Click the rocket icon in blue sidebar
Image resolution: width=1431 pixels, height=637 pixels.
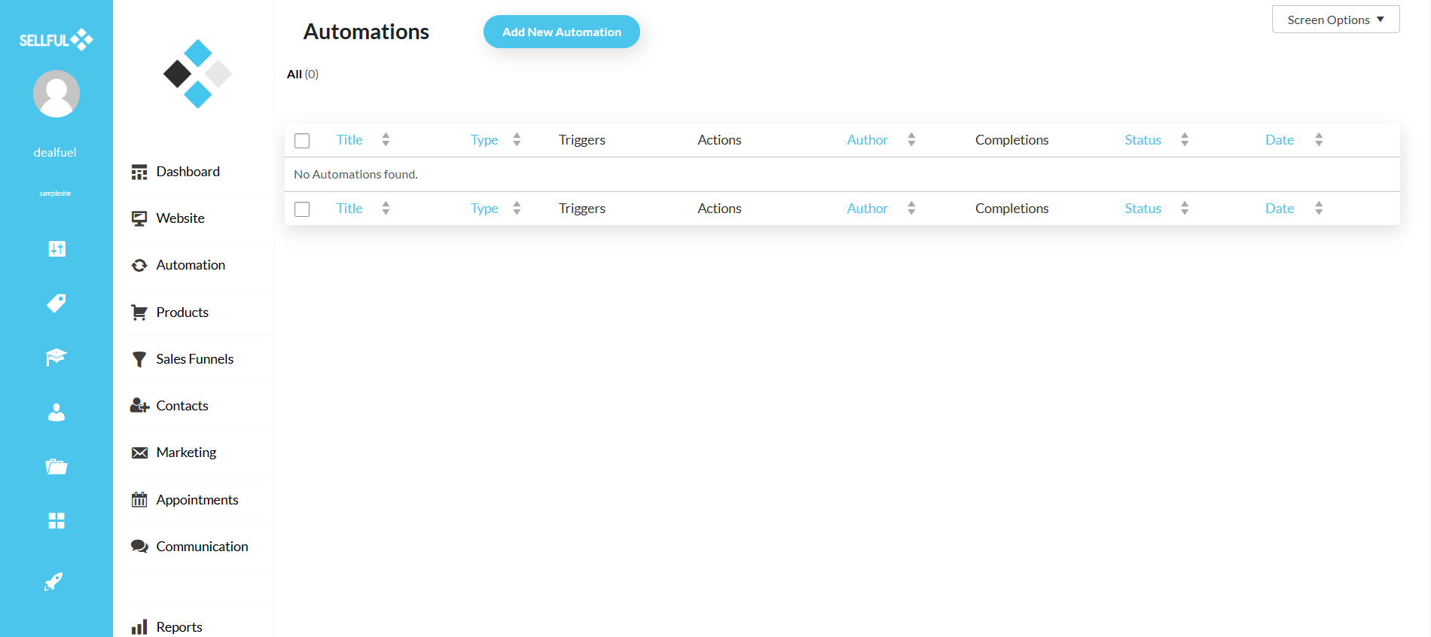tap(53, 581)
